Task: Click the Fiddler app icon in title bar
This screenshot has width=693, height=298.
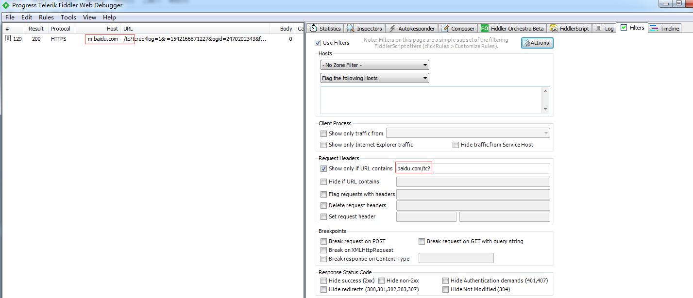Action: click(x=6, y=5)
